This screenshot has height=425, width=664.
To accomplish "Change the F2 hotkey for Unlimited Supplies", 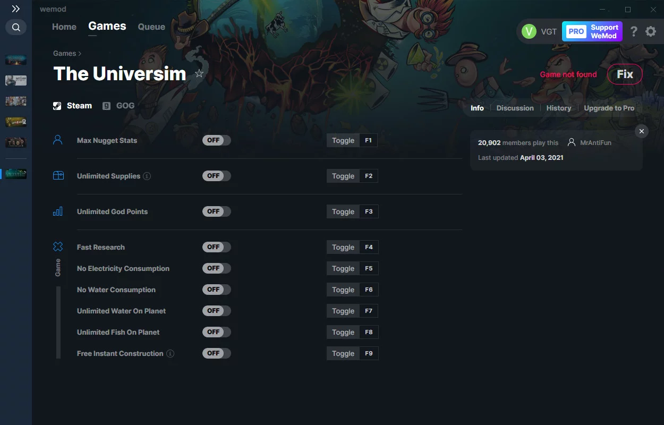I will pos(369,176).
